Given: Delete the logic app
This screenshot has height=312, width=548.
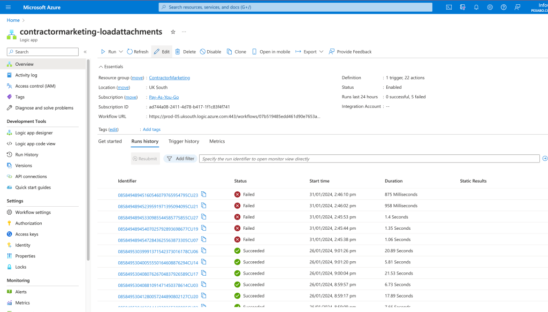Looking at the screenshot, I should 186,52.
